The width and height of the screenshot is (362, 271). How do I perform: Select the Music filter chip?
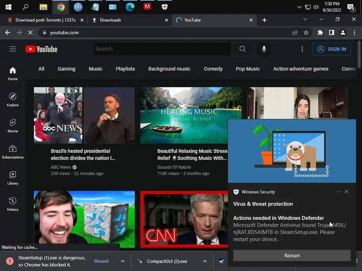click(x=95, y=69)
